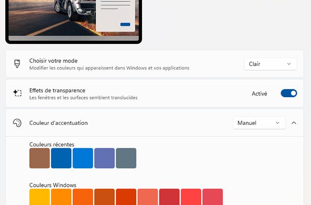Select the brown recent color swatch
Image resolution: width=311 pixels, height=205 pixels.
pos(40,158)
